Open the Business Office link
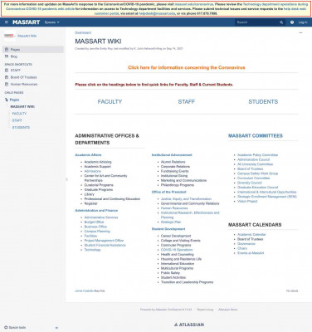Screen dimensions: 312x332 [x=95, y=227]
